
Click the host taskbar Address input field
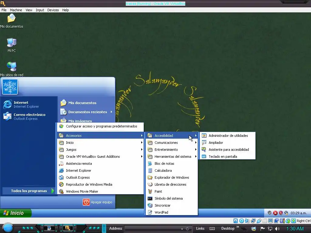tap(158, 229)
